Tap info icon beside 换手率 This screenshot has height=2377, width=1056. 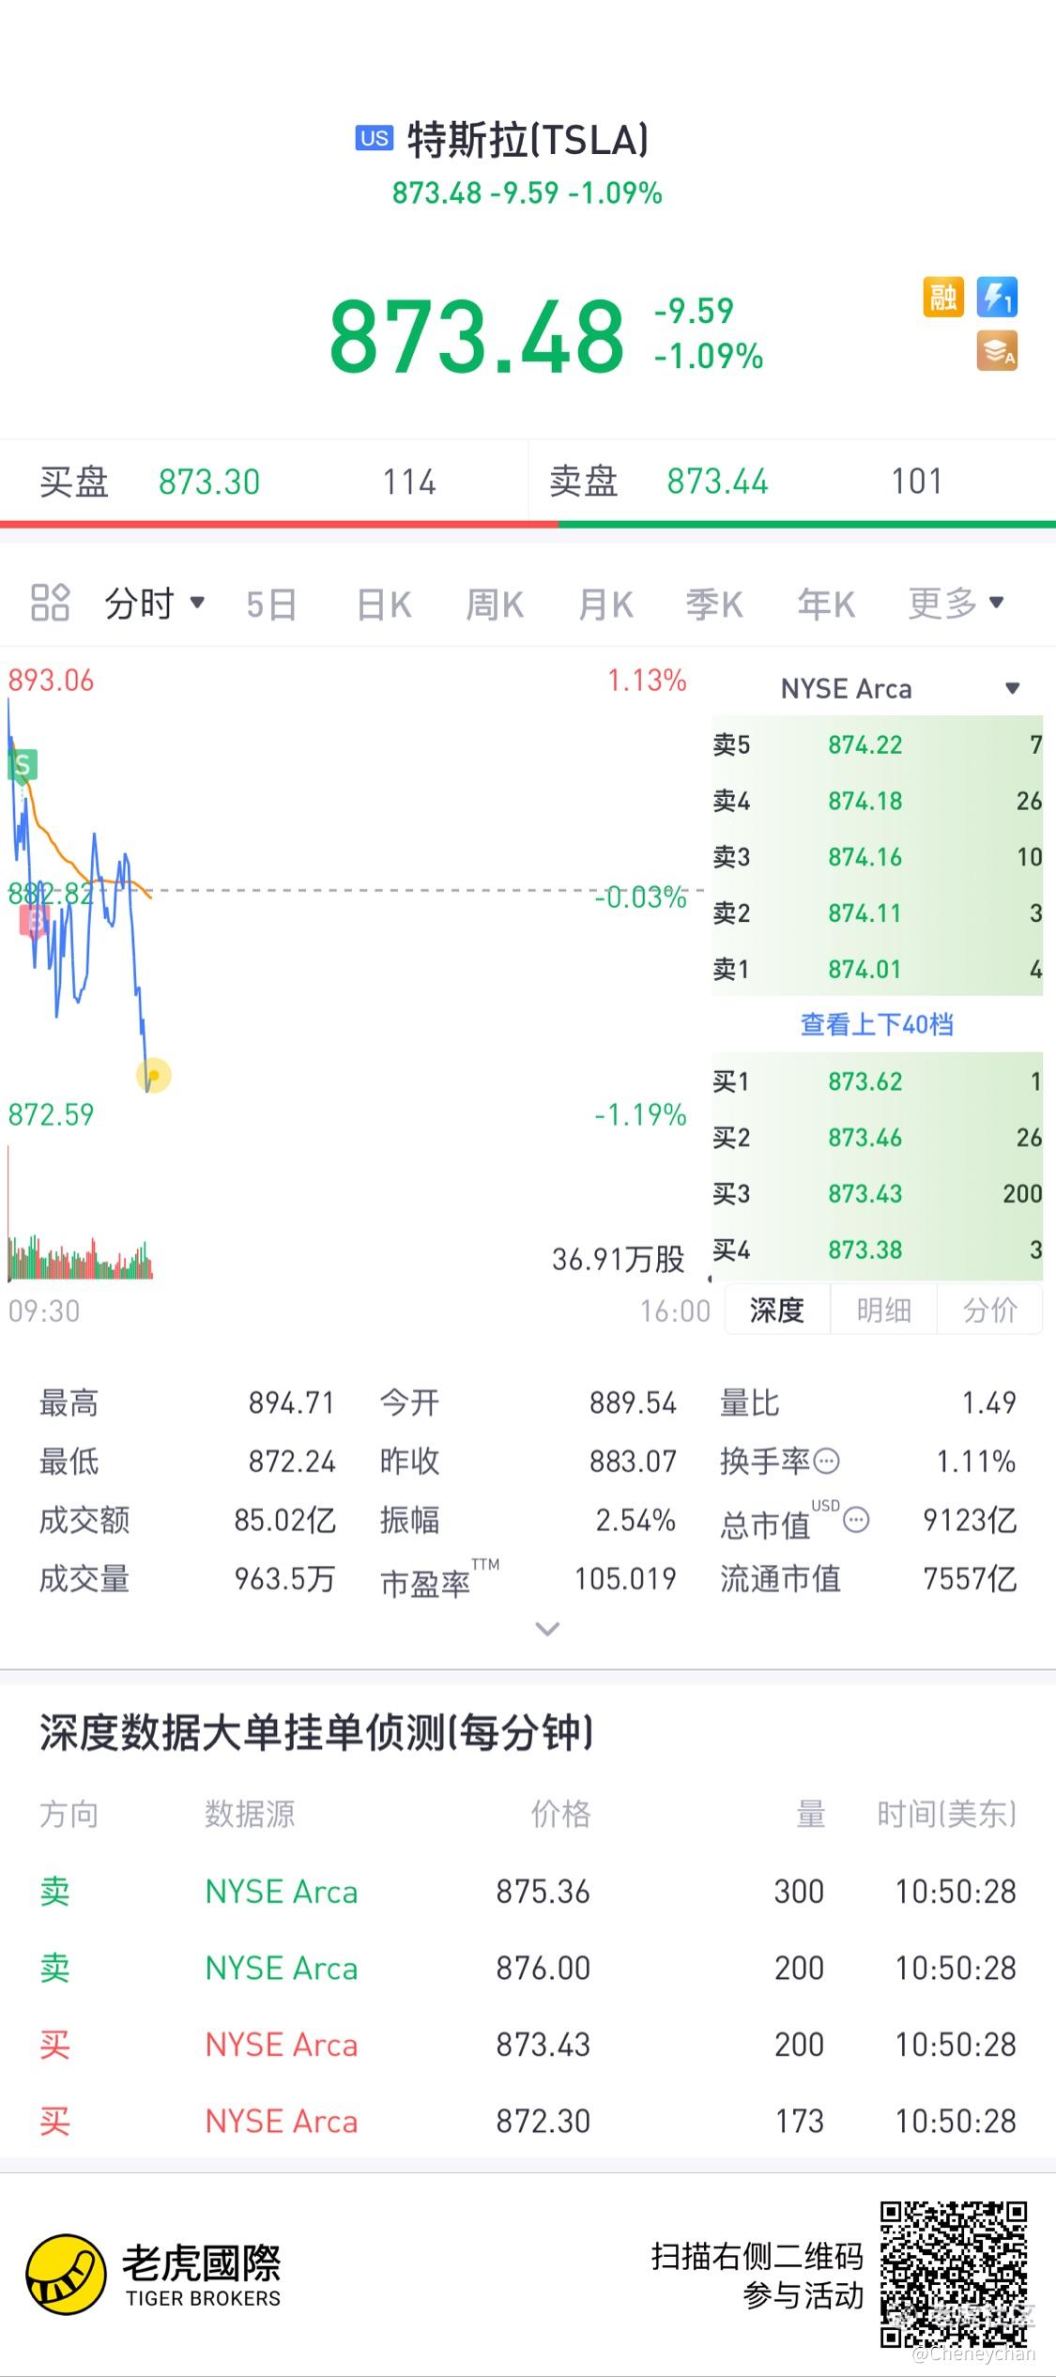(x=826, y=1461)
